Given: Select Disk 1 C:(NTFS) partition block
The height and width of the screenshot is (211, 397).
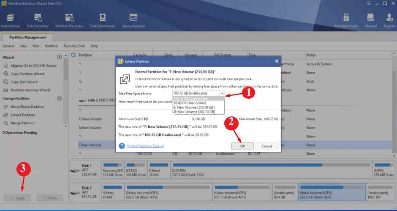Looking at the screenshot, I should (271, 170).
